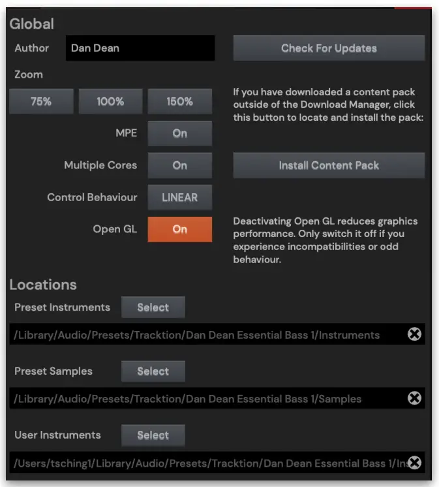The width and height of the screenshot is (439, 487).
Task: Clear the Preset Instruments path
Action: (x=414, y=334)
